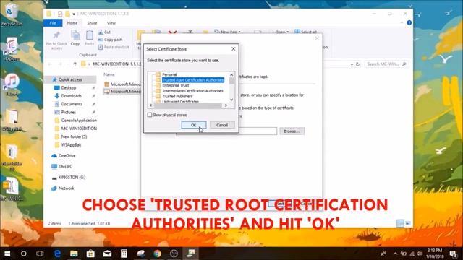Click the store list scroll left arrow
This screenshot has height=260, width=463.
(x=151, y=105)
